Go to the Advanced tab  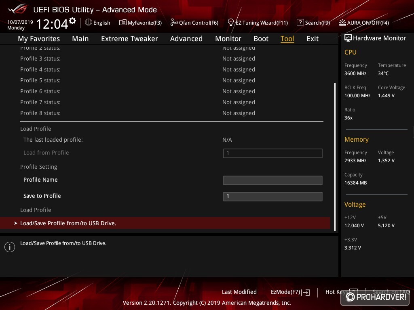[186, 39]
